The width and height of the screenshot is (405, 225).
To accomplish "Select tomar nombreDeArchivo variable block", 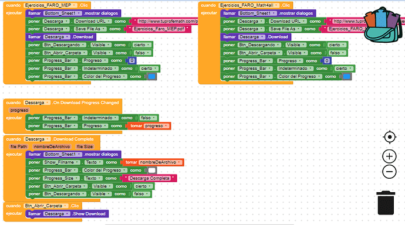I will [153, 162].
